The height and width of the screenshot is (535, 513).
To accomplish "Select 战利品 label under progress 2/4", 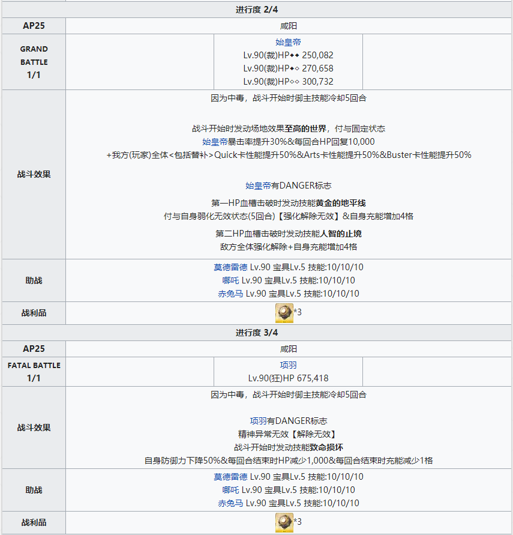I will (34, 313).
